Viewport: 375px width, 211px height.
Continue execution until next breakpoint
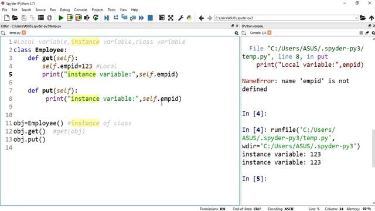[x=141, y=18]
